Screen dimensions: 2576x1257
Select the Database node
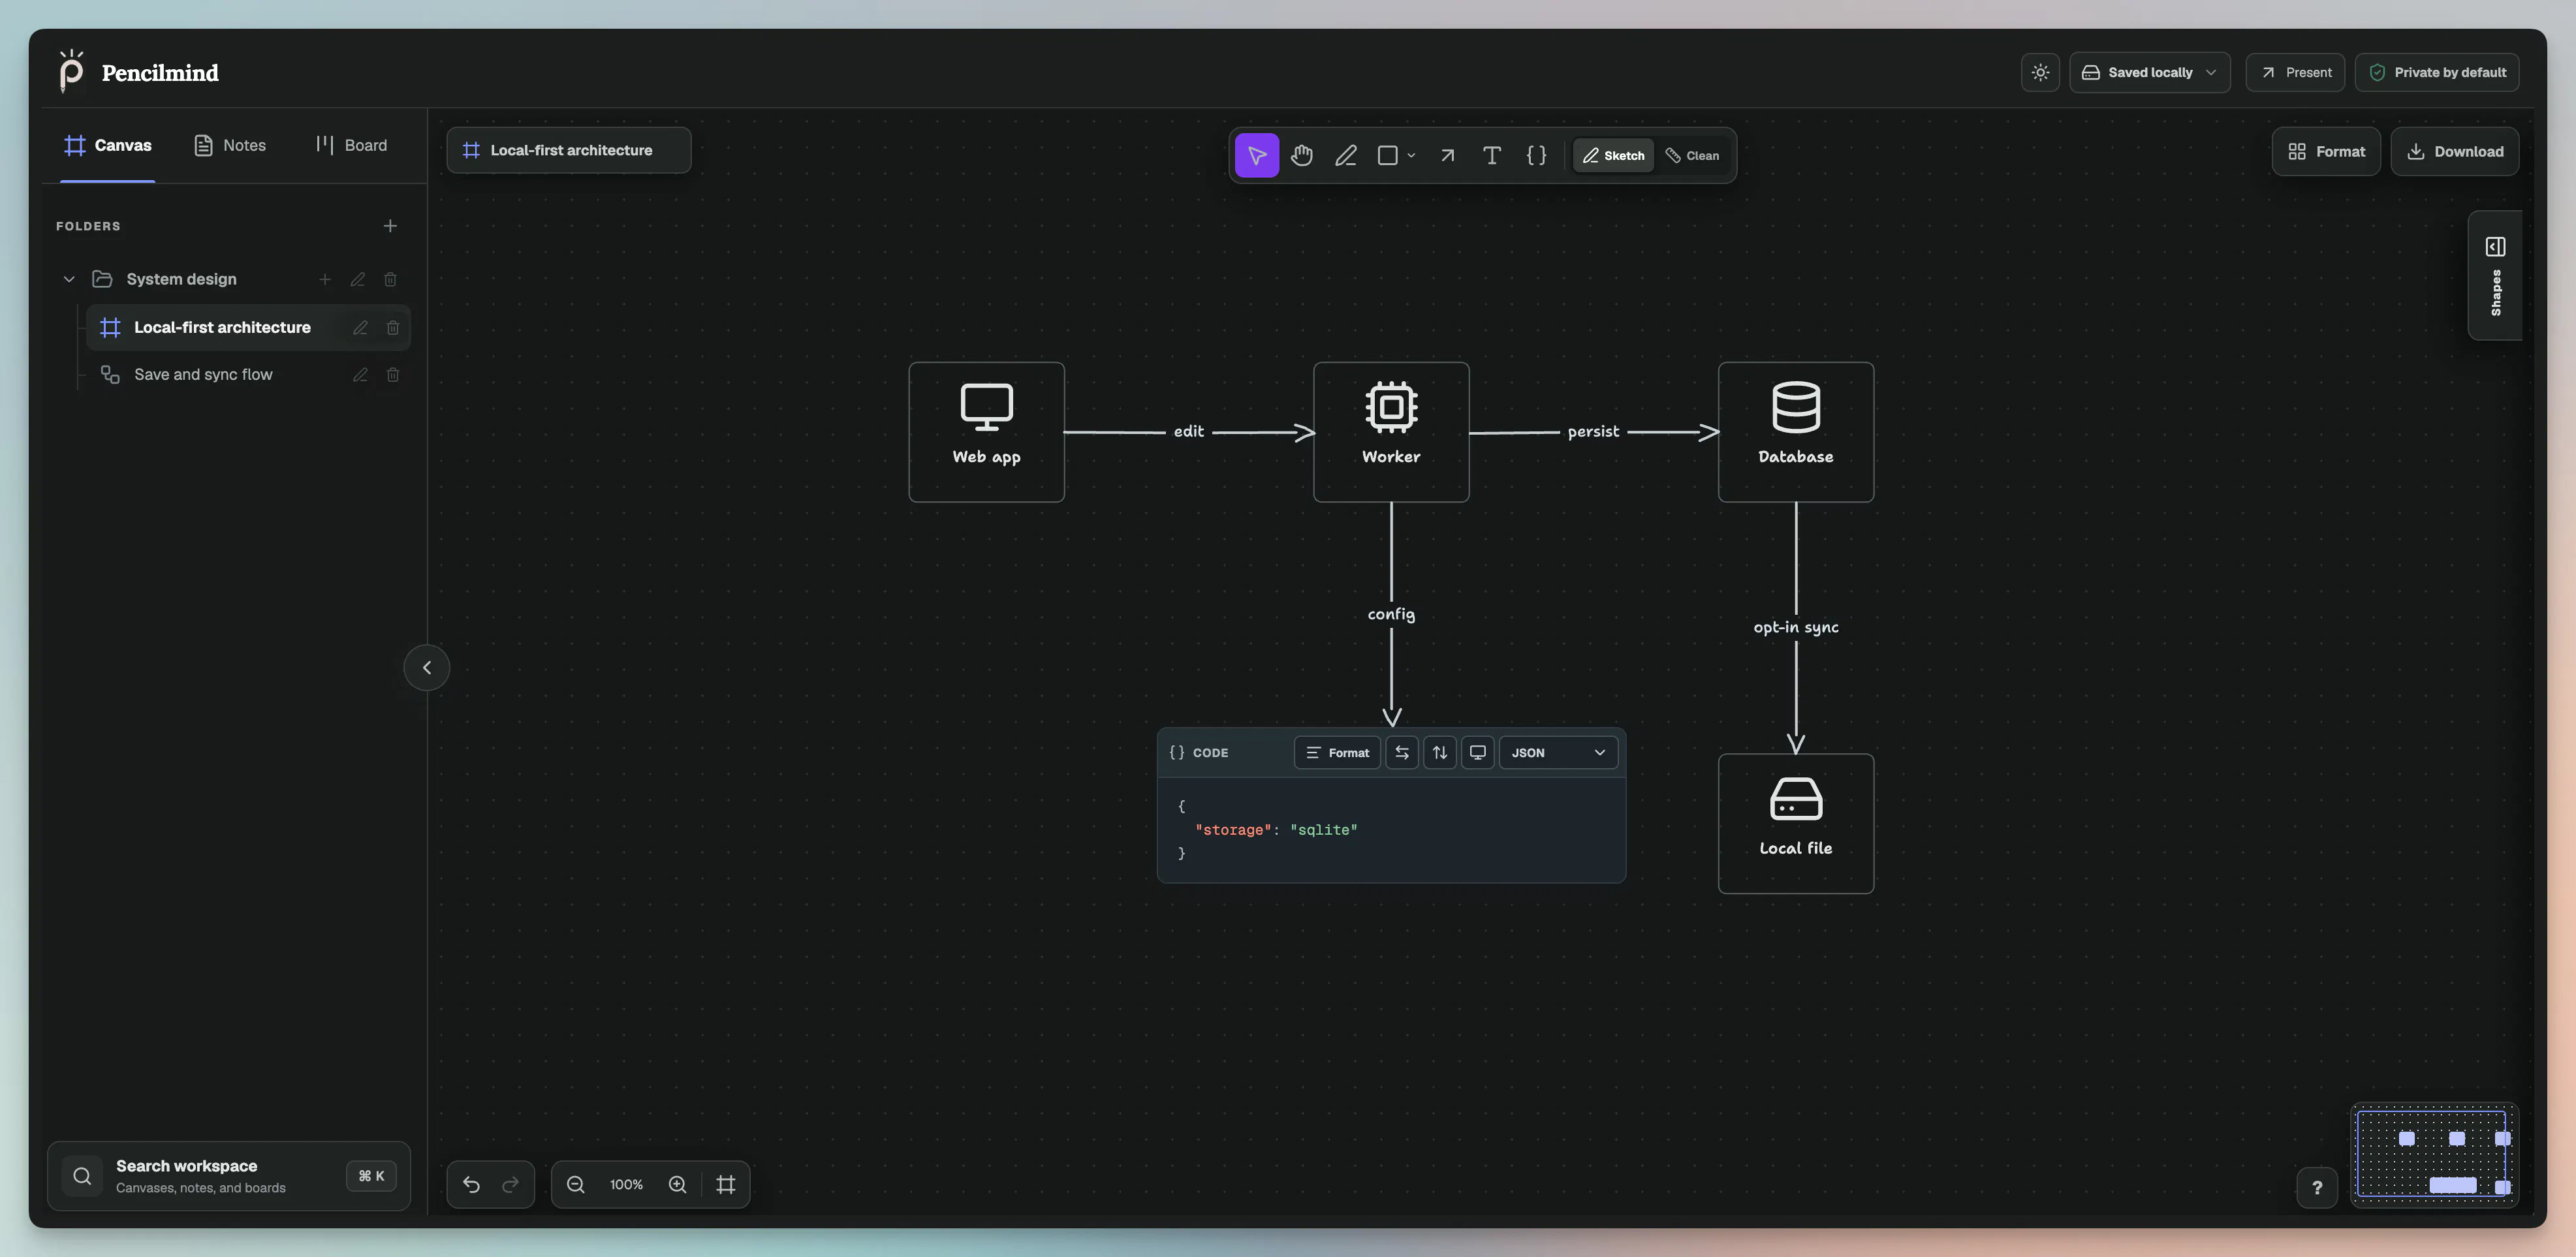coord(1796,432)
